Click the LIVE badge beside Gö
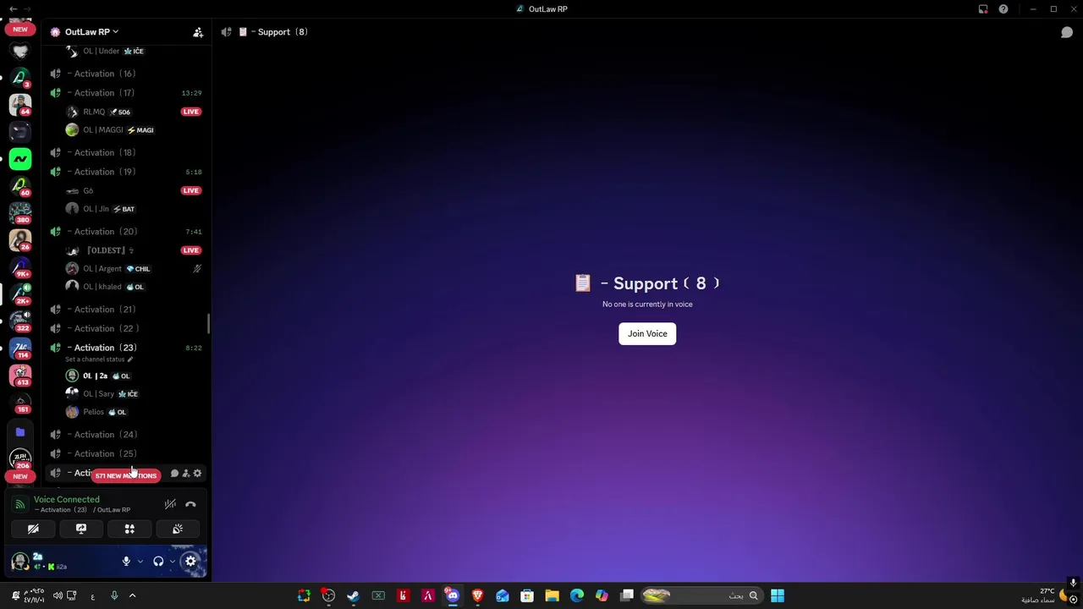This screenshot has height=609, width=1083. pos(191,190)
